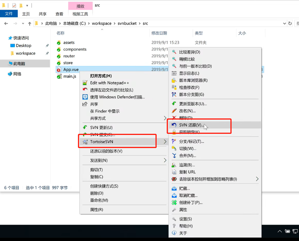Switch to the 查看 ribbon tab

coord(59,14)
